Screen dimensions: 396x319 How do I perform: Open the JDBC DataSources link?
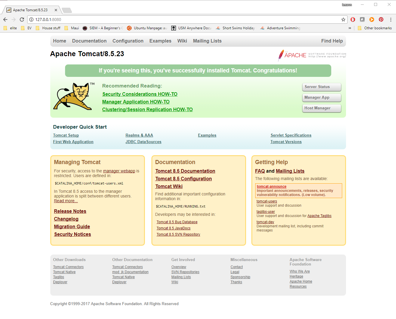[143, 142]
